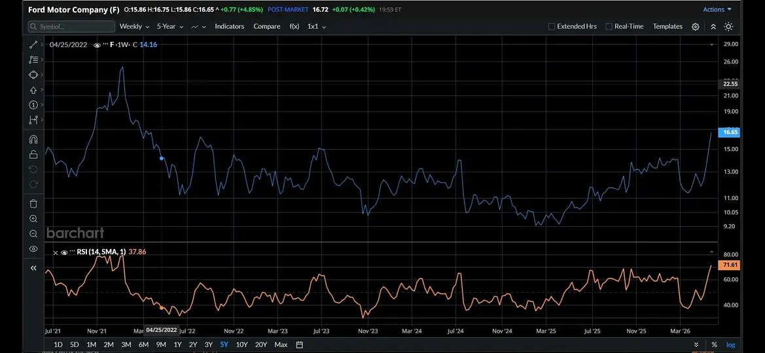
Task: Click the Ford Motor Company (F) title
Action: pyautogui.click(x=74, y=9)
